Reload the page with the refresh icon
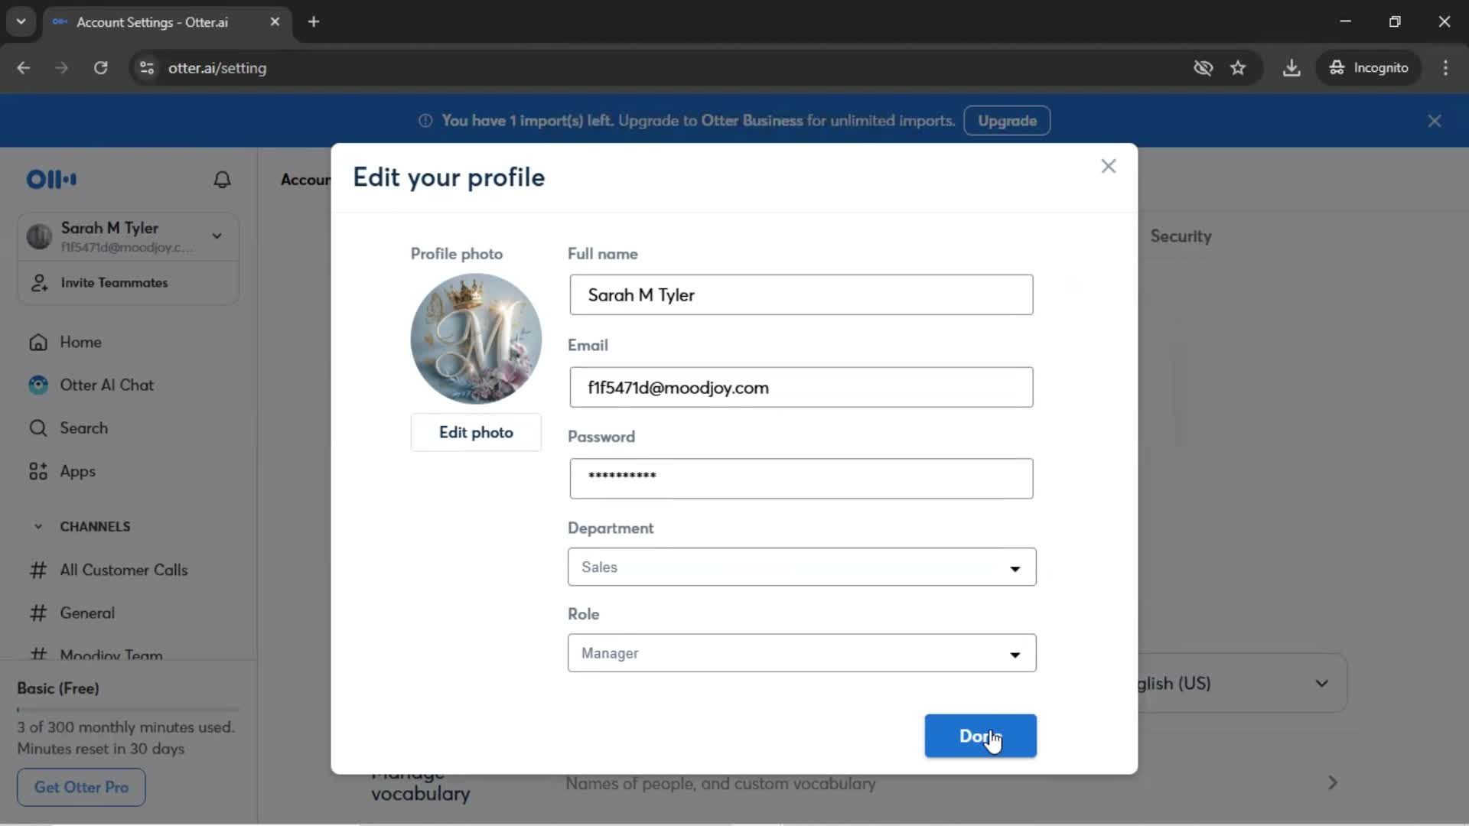The height and width of the screenshot is (826, 1469). pyautogui.click(x=100, y=68)
